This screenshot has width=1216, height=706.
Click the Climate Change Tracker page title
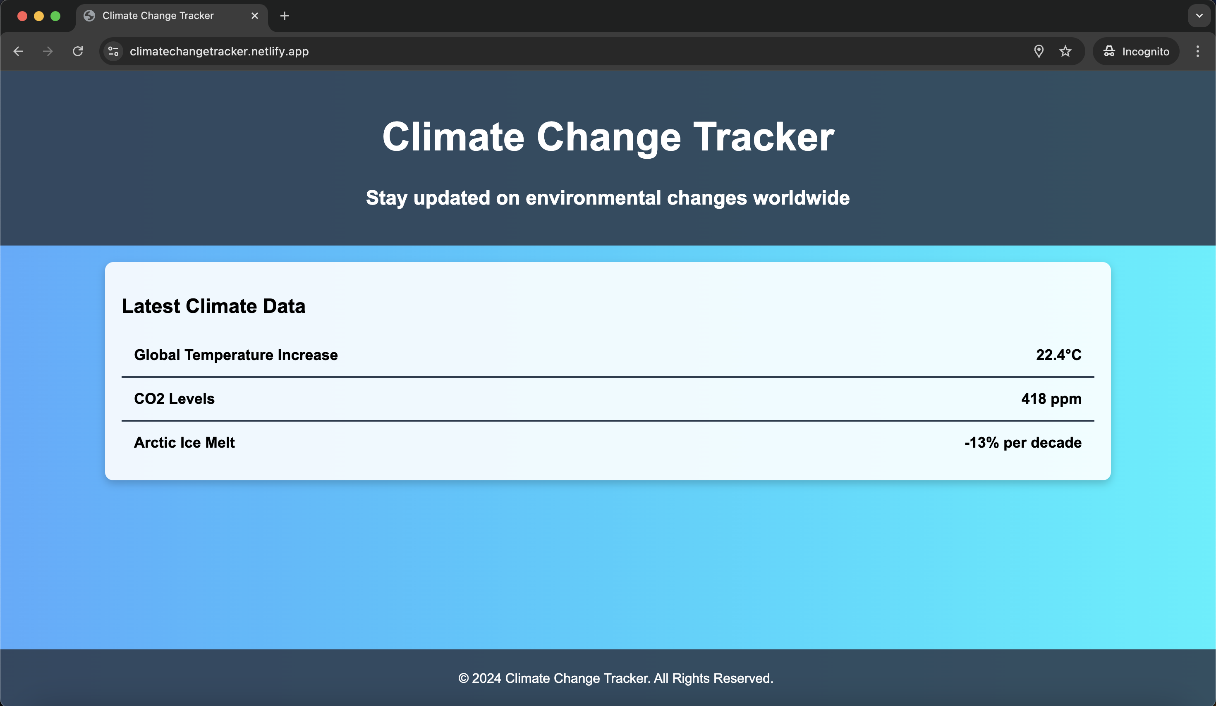point(608,137)
